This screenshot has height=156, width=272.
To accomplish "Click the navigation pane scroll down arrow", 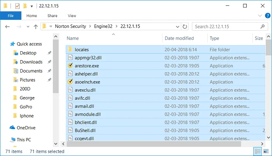I will (x=56, y=144).
